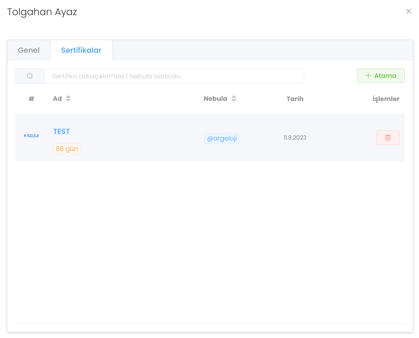Click the Argeloji logo thumbnail
Screen dimensions: 419x338
[x=31, y=136]
